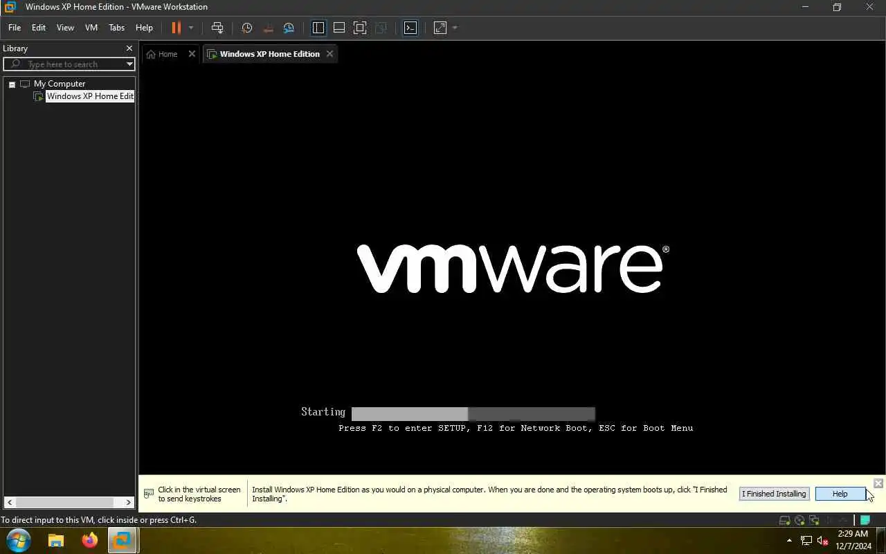Click the network adapter status icon
The width and height of the screenshot is (886, 554).
814,520
